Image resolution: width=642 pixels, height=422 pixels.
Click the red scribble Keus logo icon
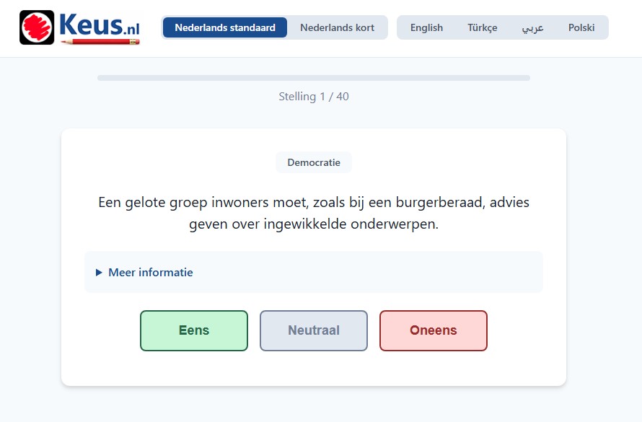coord(37,27)
